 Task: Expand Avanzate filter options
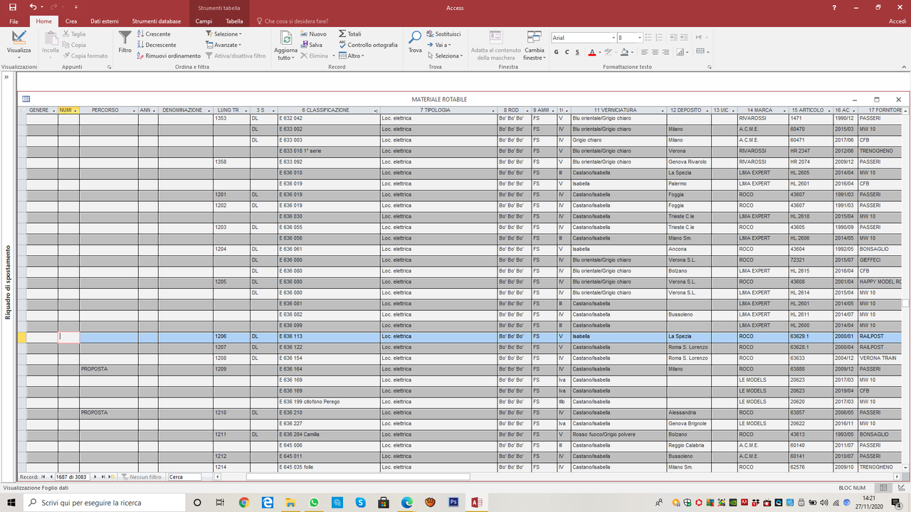pos(224,45)
